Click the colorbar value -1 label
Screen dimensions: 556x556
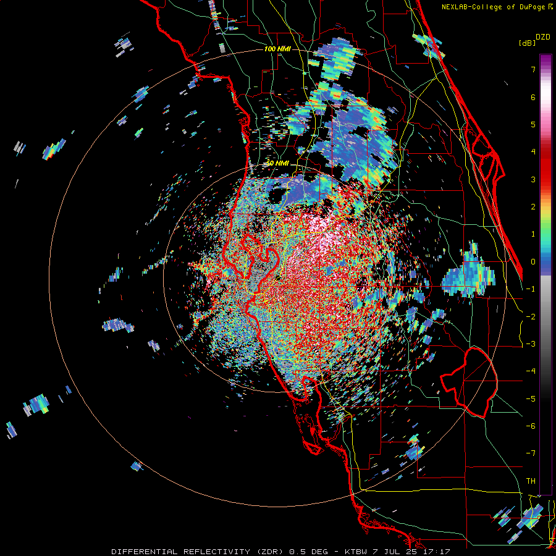click(x=531, y=289)
